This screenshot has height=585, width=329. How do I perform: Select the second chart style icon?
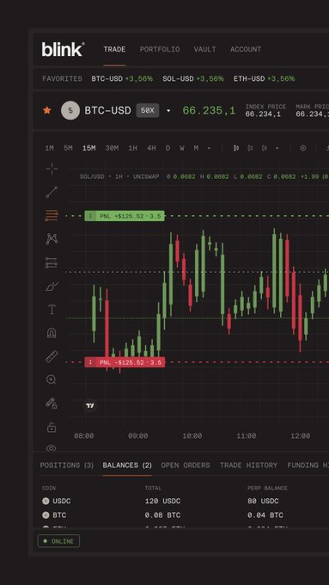(x=250, y=148)
